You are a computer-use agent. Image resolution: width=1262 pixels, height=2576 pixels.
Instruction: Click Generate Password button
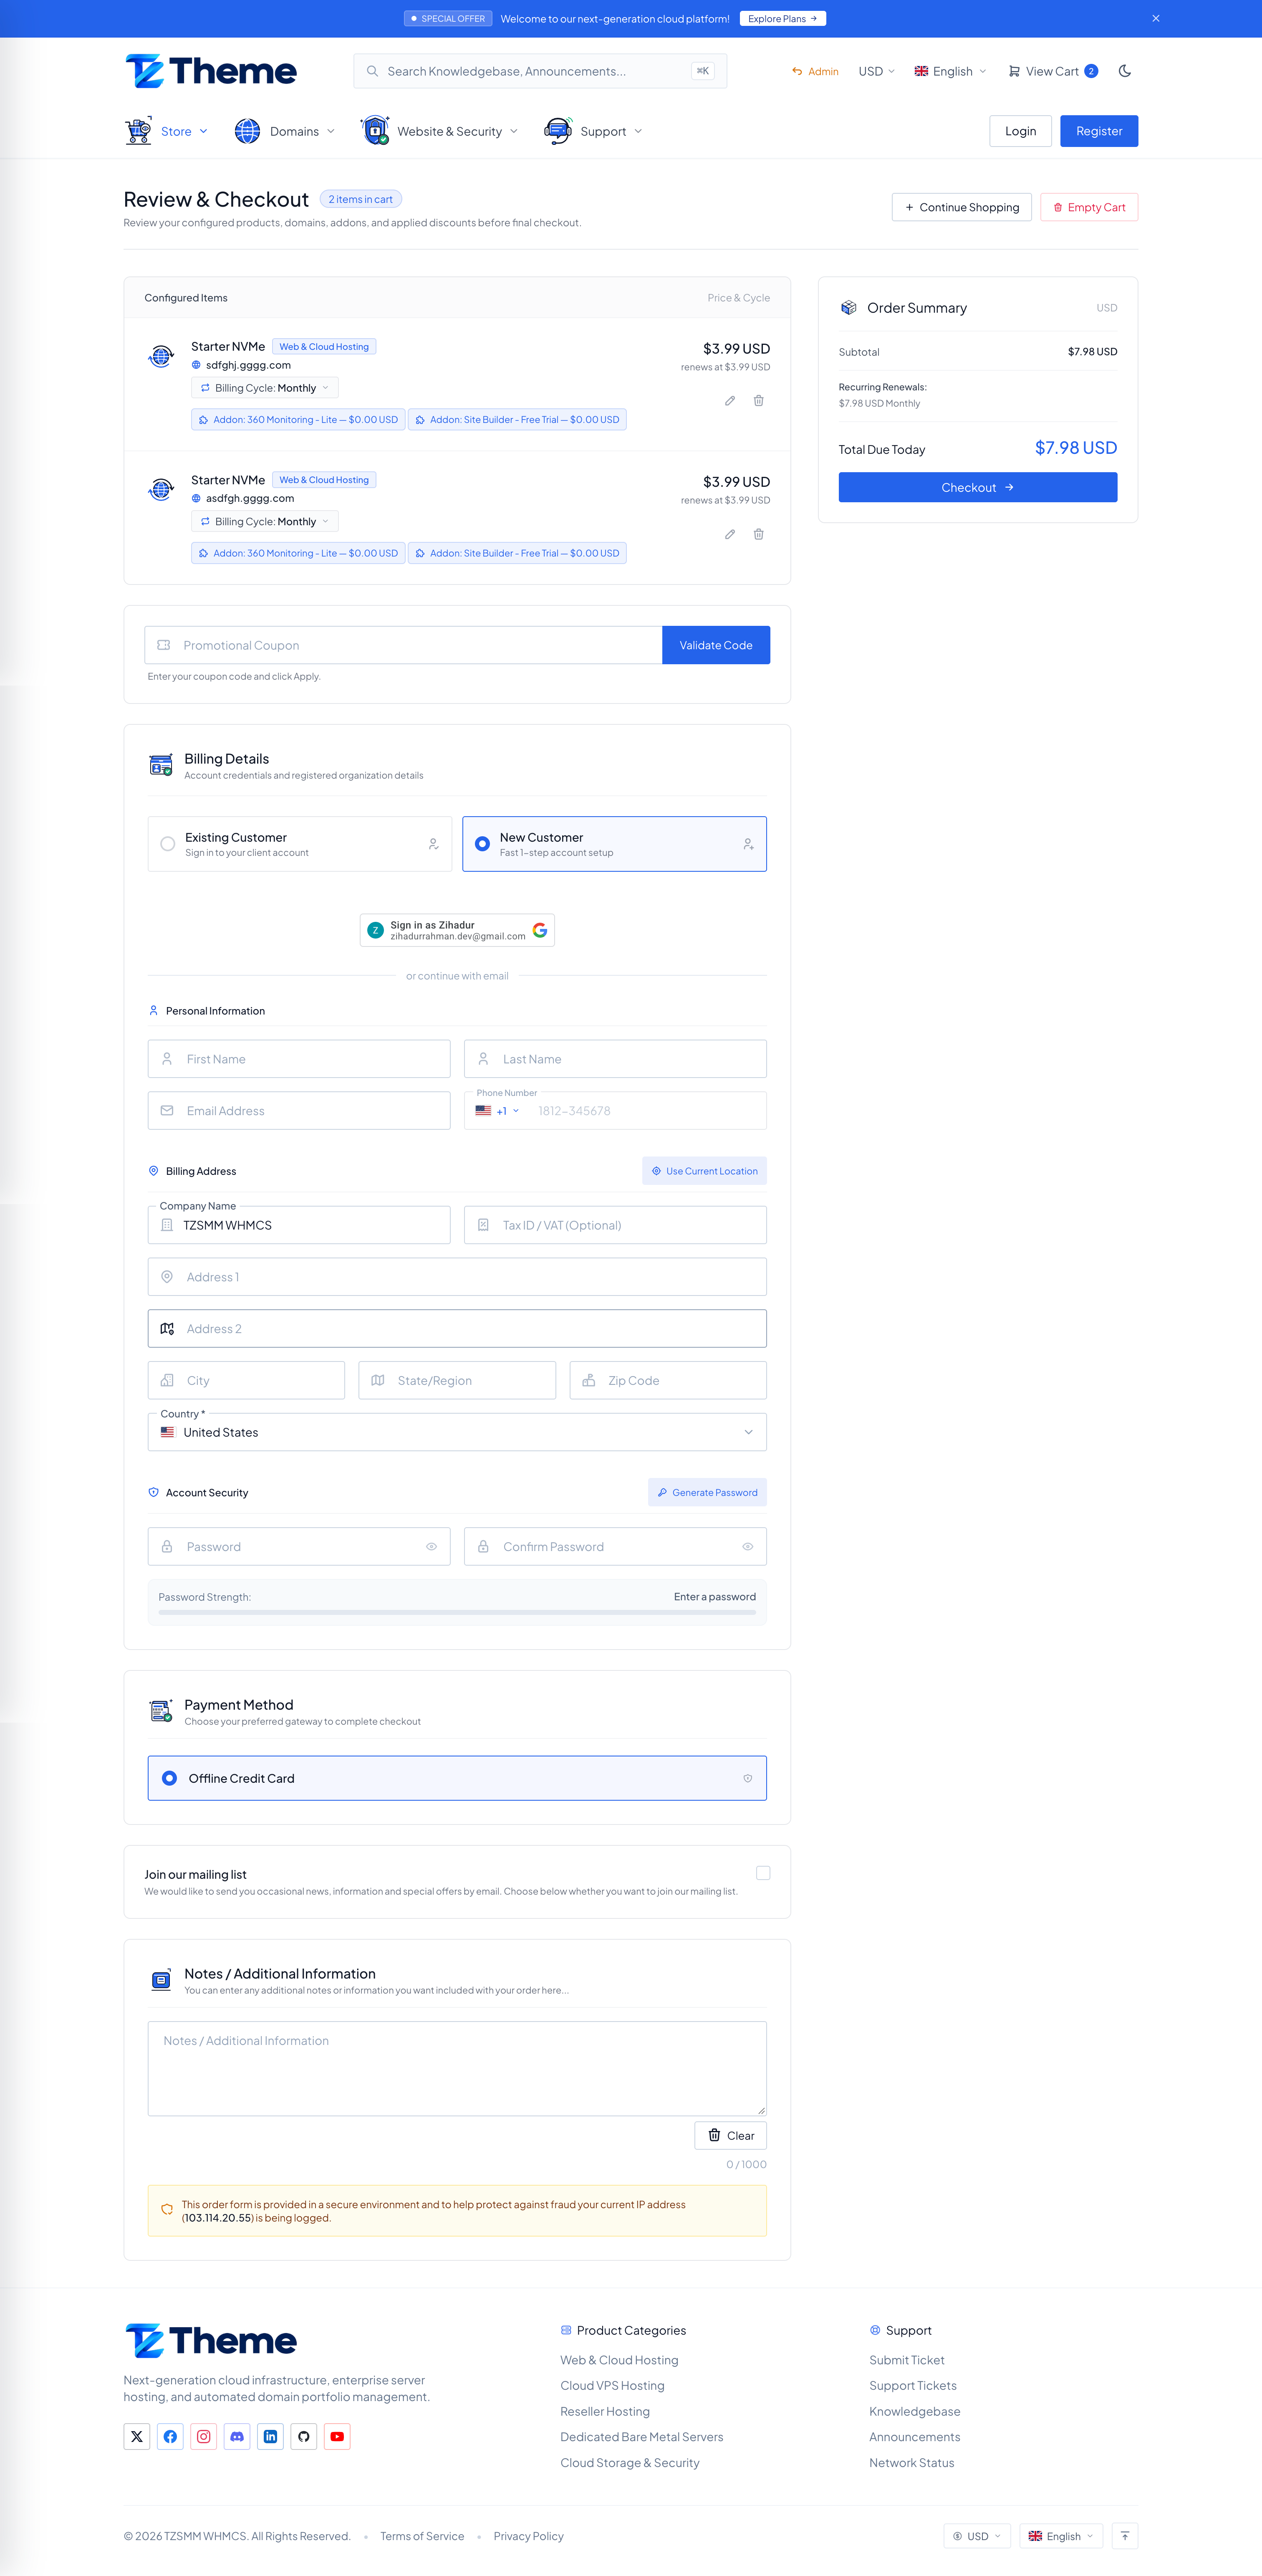pyautogui.click(x=707, y=1492)
